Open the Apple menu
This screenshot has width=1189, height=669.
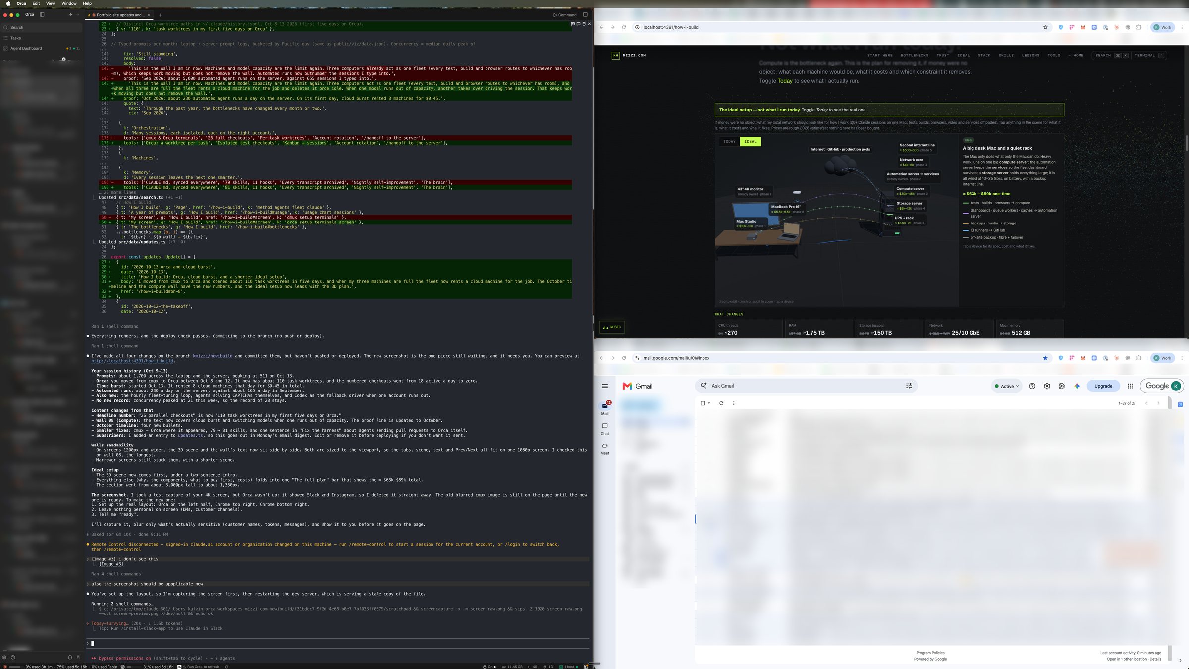(x=8, y=3)
